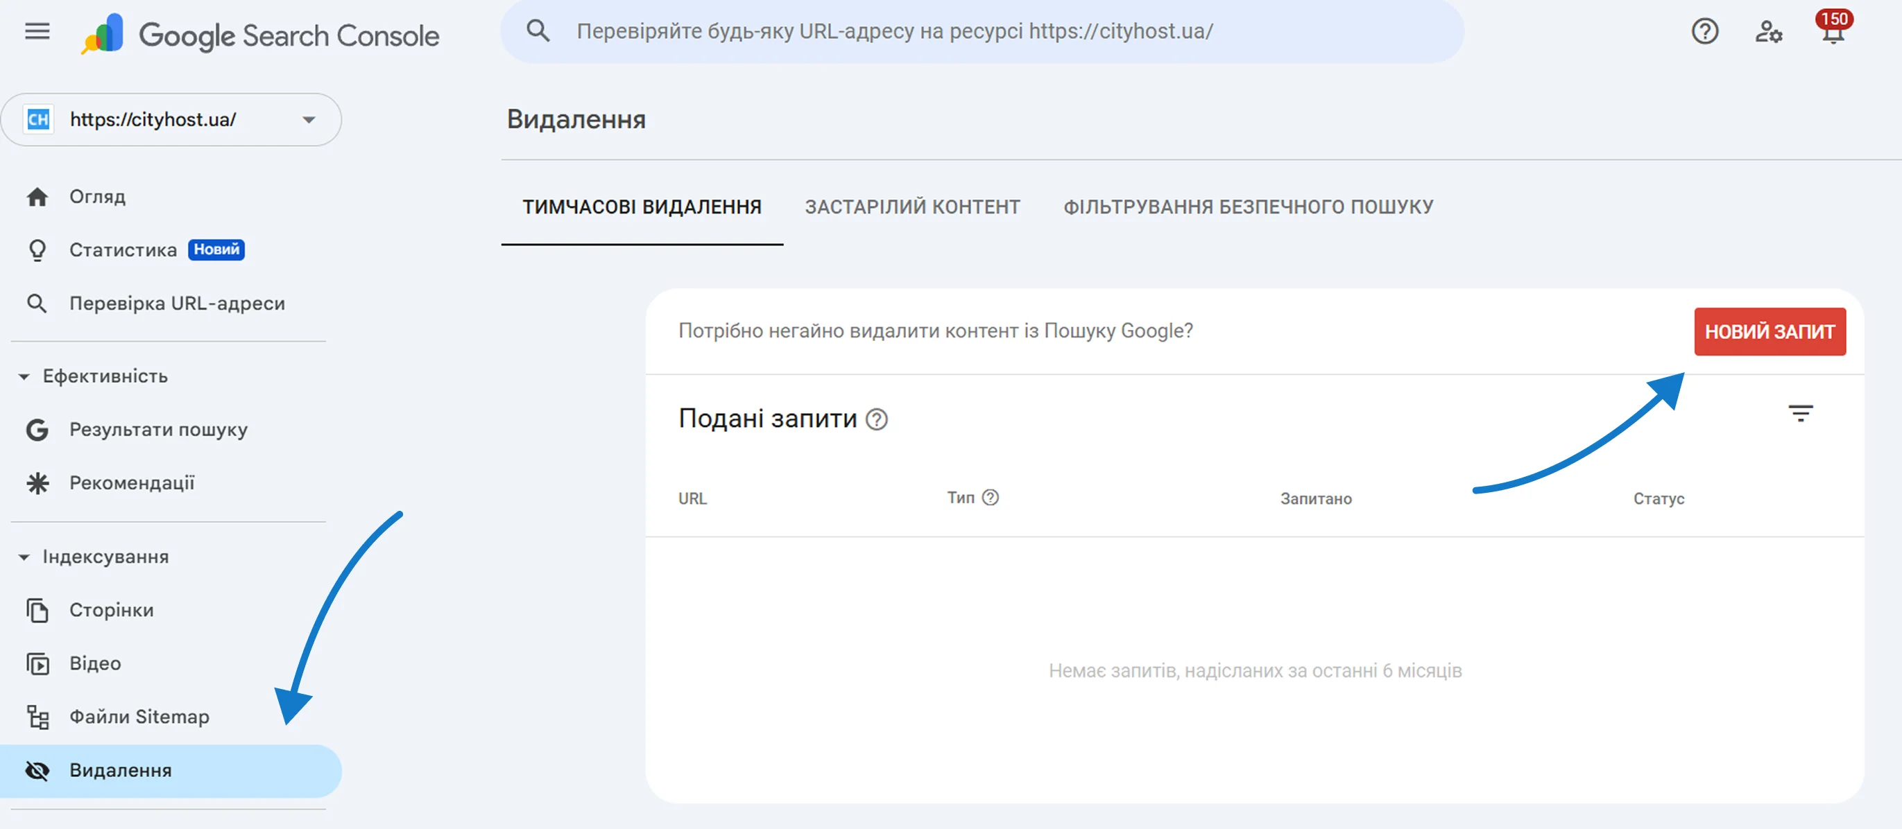Open the ФІЛЬТРУВАННЯ БЕЗПЕЧНОГО ПОШУКУ tab

coord(1246,207)
